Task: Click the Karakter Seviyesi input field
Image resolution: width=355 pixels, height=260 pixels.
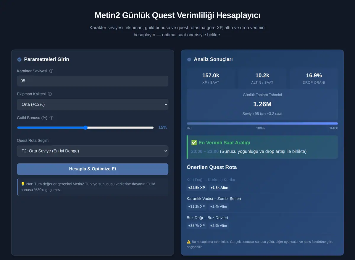Action: pyautogui.click(x=93, y=81)
